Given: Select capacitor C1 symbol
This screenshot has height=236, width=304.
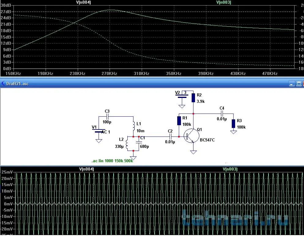Looking at the screenshot, I should click(139, 142).
